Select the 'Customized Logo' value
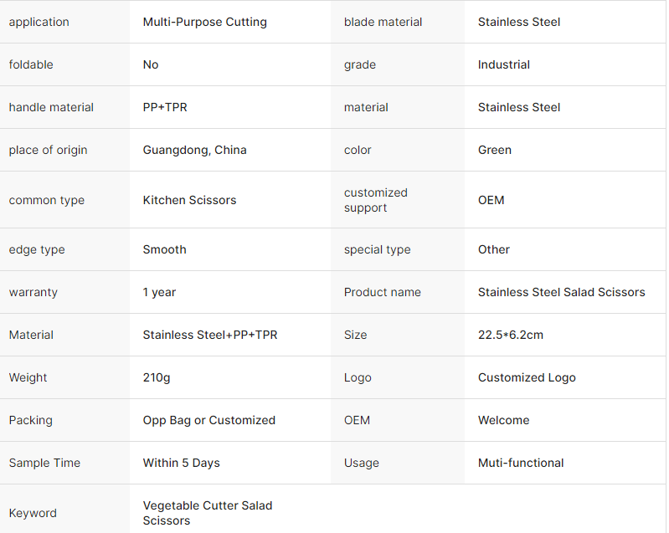The image size is (669, 533). click(x=527, y=377)
